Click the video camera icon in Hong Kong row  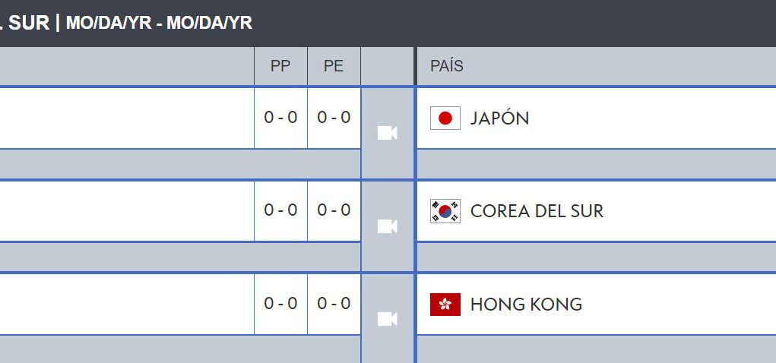pos(387,320)
